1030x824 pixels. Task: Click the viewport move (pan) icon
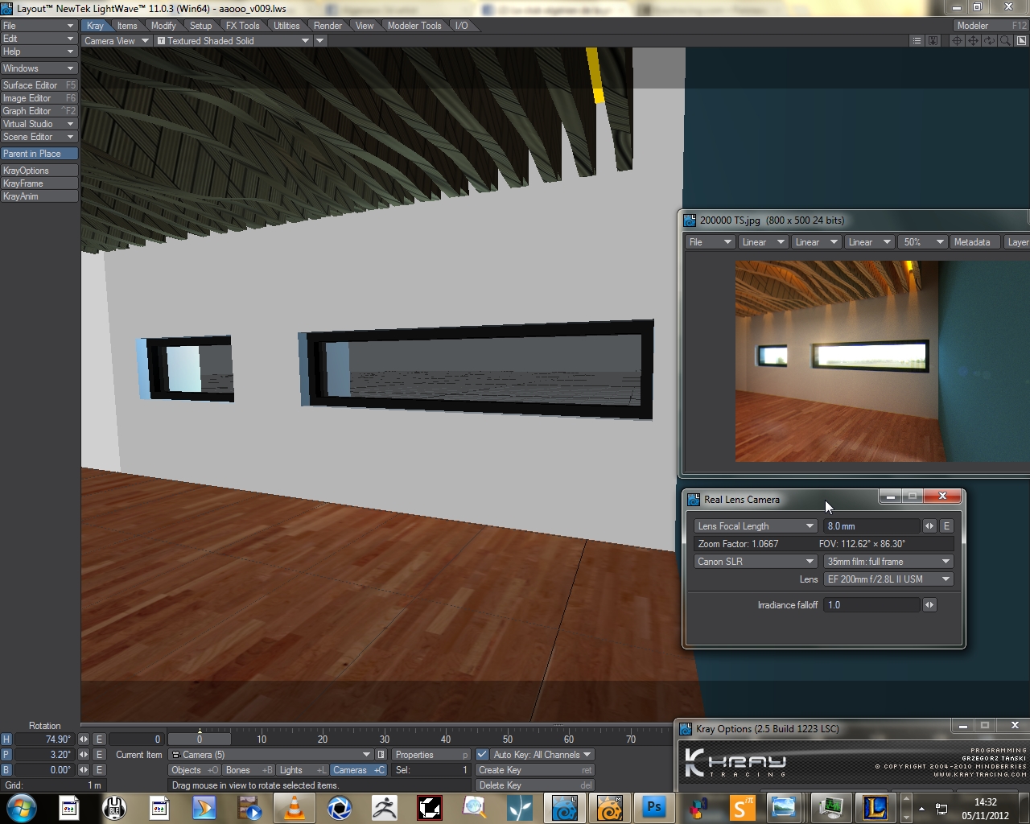click(973, 41)
